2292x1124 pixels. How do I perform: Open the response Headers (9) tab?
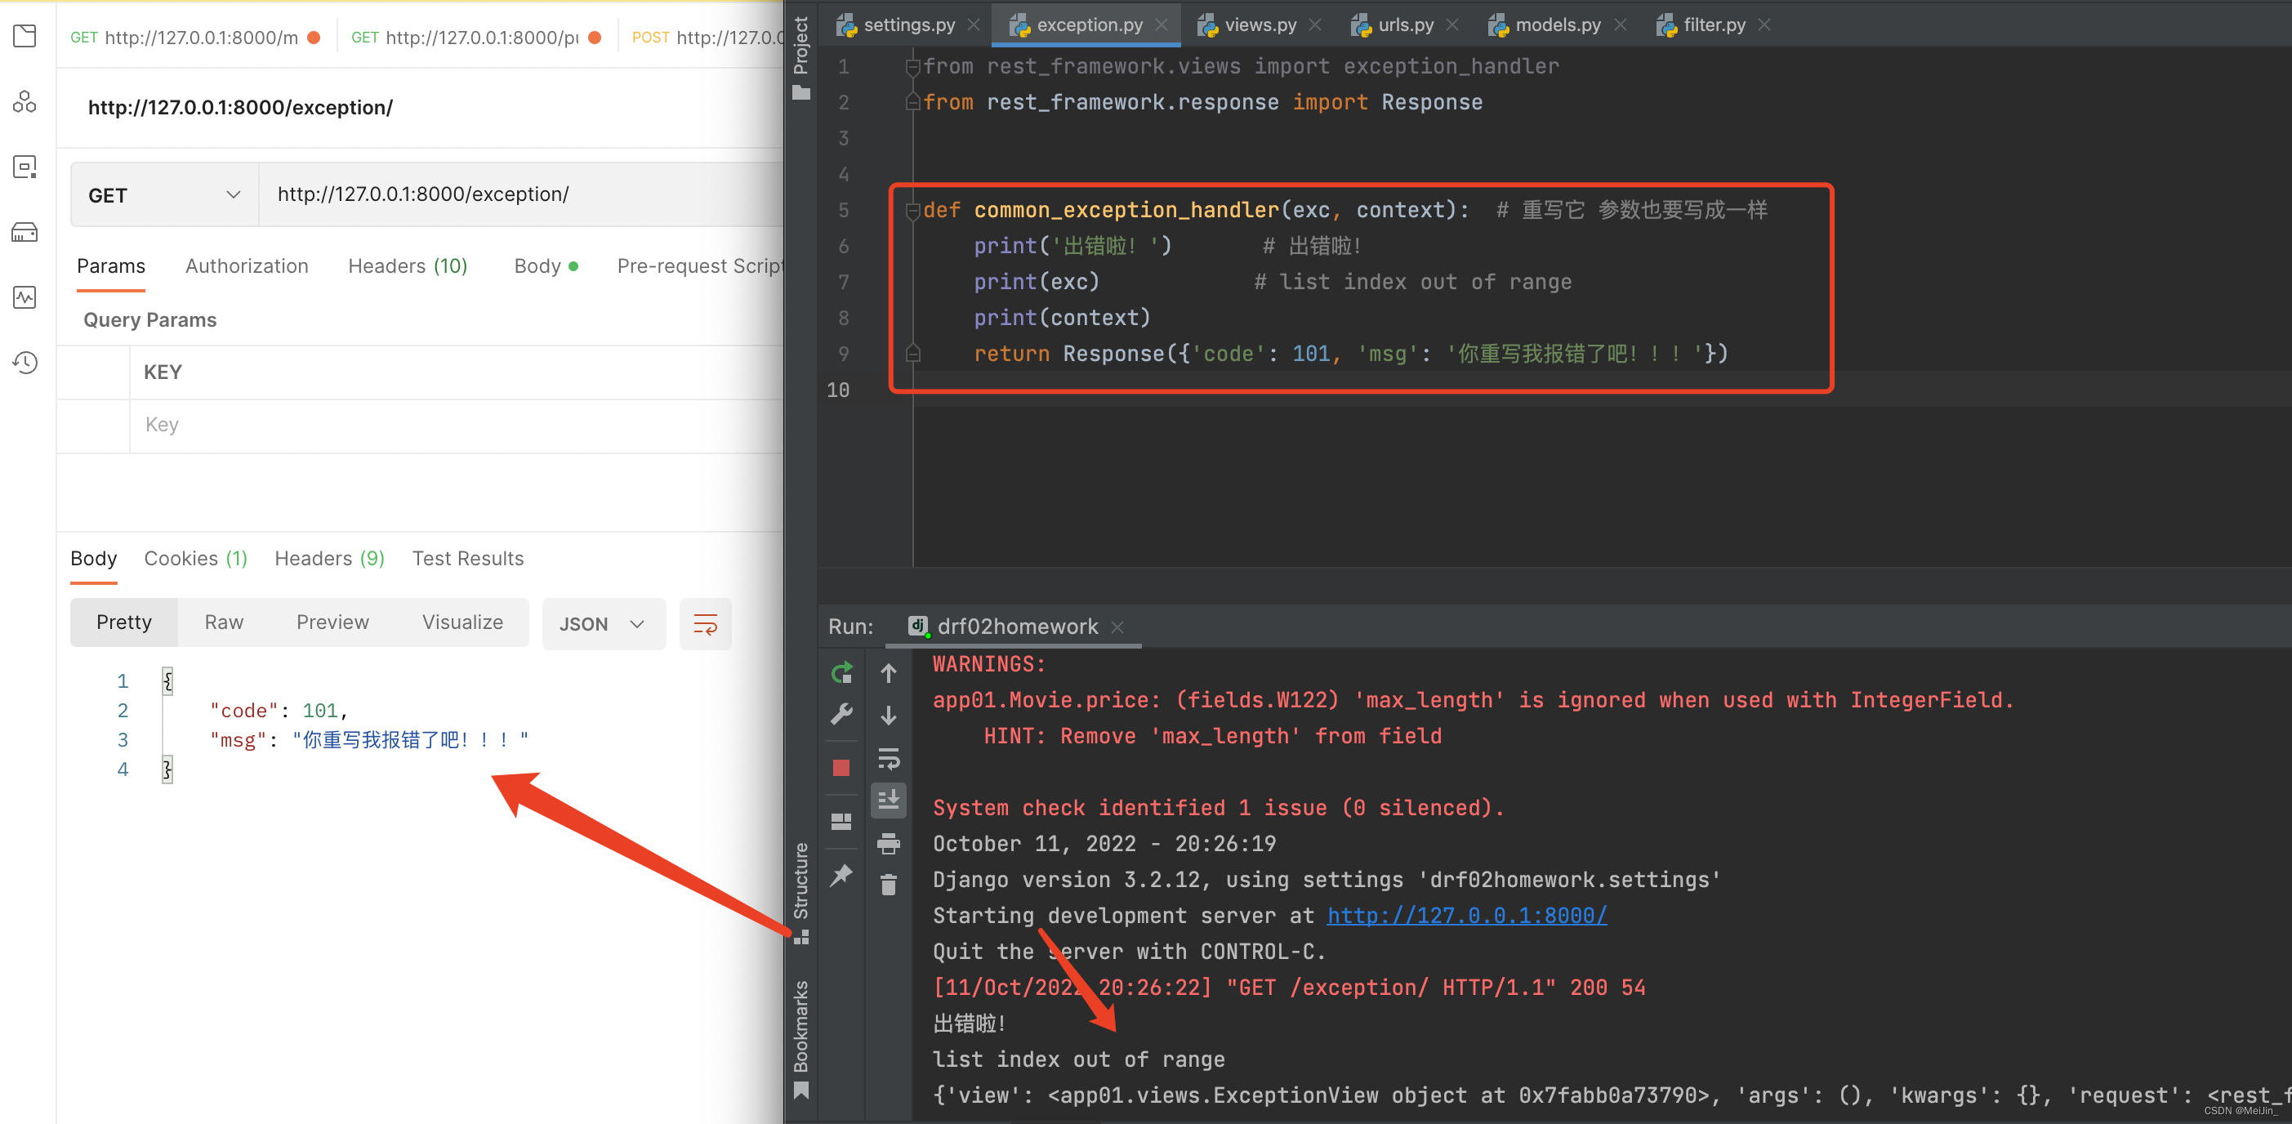click(329, 559)
